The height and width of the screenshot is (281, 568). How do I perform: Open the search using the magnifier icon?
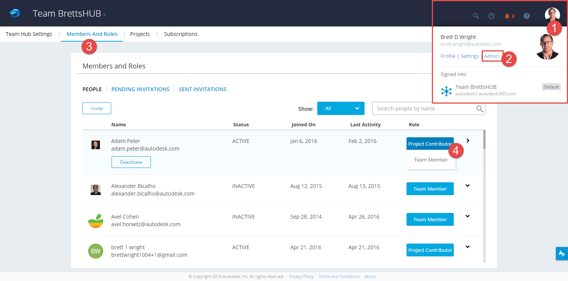tap(476, 16)
